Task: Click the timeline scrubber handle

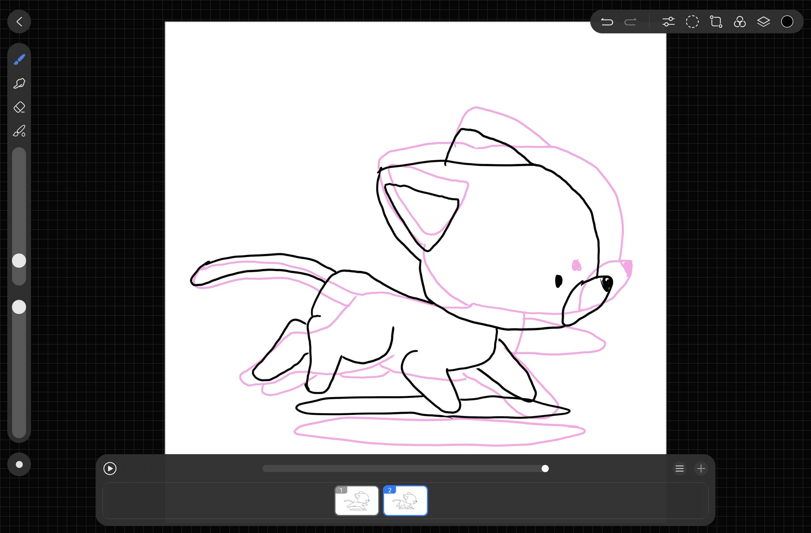Action: [545, 468]
